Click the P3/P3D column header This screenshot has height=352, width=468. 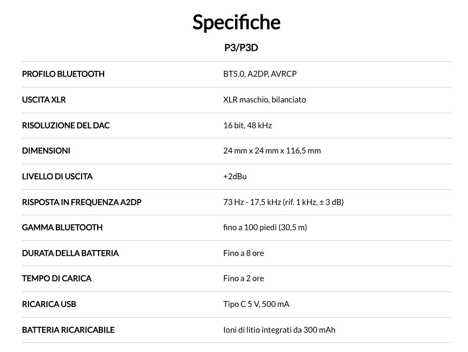241,48
